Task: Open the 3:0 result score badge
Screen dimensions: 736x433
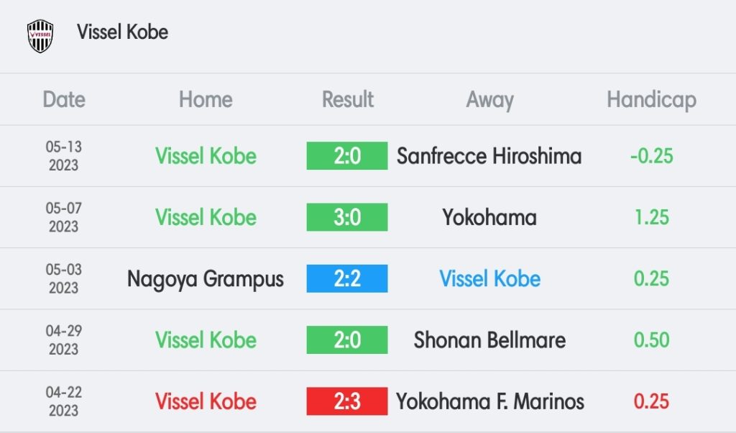Action: point(347,217)
